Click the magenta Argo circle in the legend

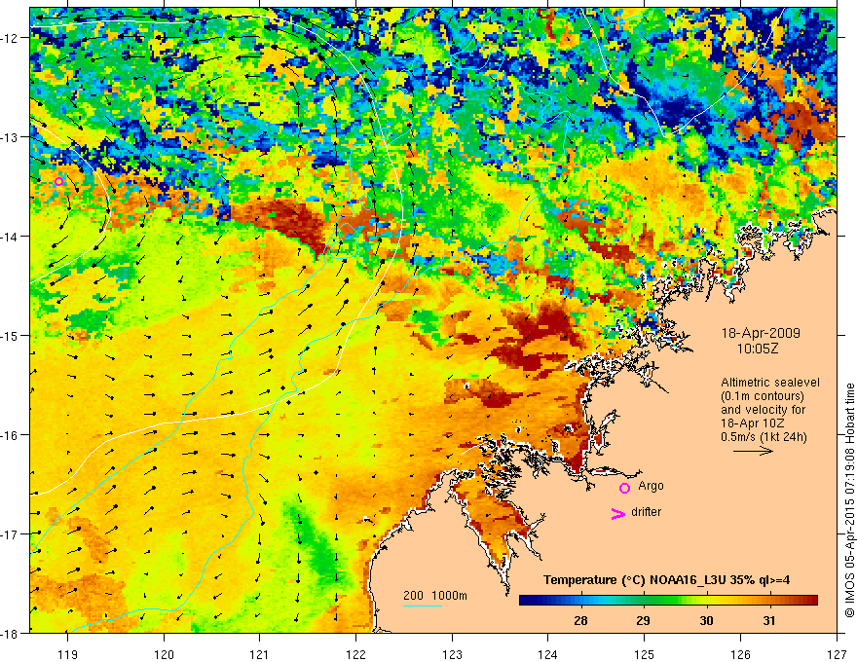pyautogui.click(x=624, y=489)
